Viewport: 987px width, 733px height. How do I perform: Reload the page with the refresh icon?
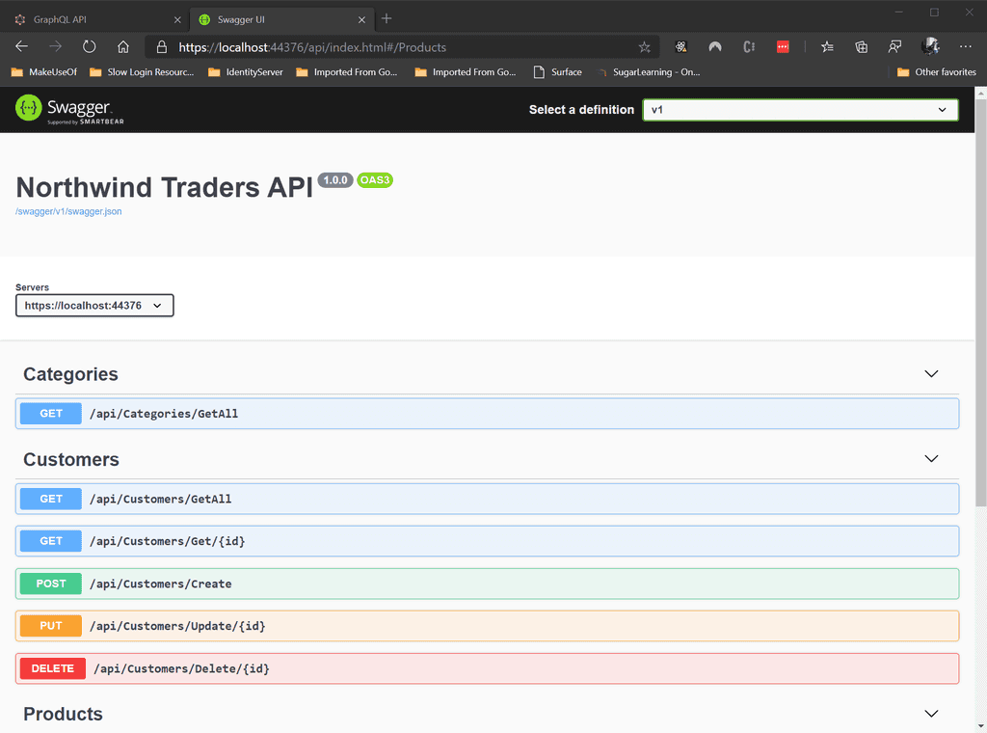pyautogui.click(x=89, y=46)
